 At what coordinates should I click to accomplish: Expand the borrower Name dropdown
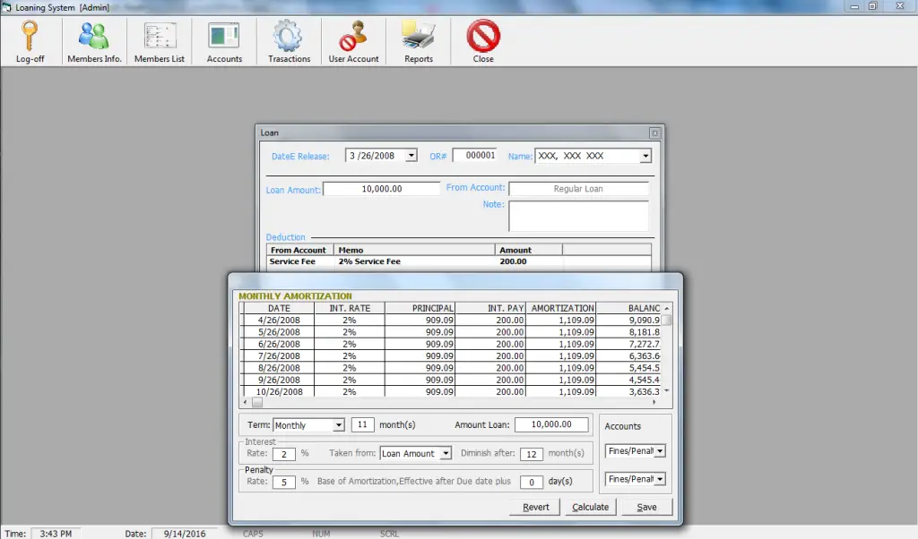(644, 155)
